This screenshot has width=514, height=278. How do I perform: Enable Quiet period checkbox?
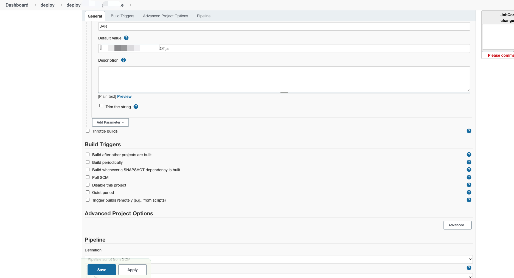88,192
